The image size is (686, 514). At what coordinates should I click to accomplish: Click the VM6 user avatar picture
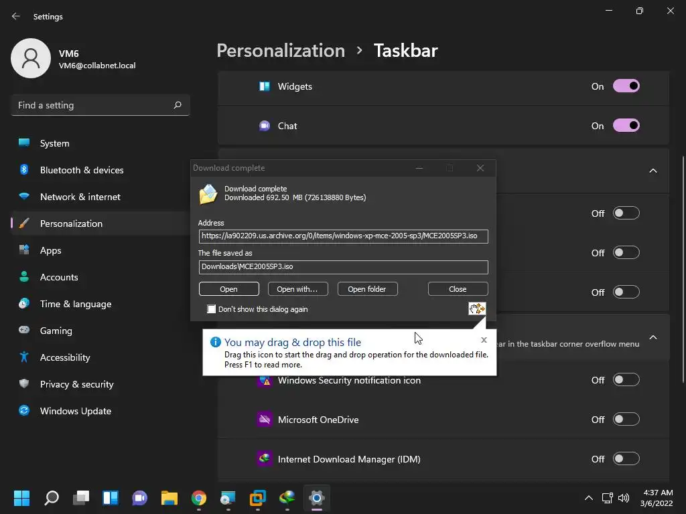click(31, 58)
